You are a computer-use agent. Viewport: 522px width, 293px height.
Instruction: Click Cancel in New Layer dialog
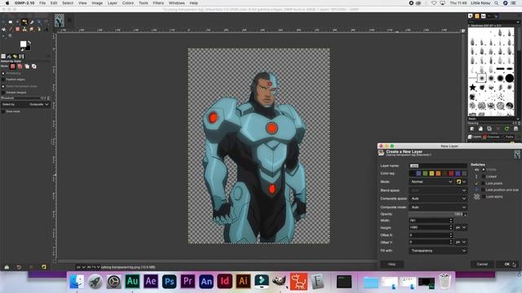[x=482, y=264]
